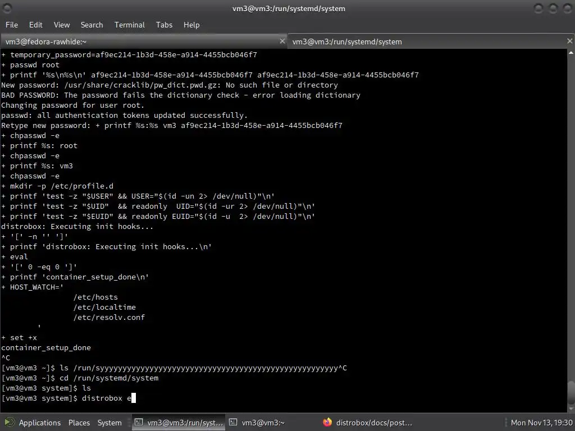
Task: Open the Applications menu in the panel
Action: click(40, 423)
